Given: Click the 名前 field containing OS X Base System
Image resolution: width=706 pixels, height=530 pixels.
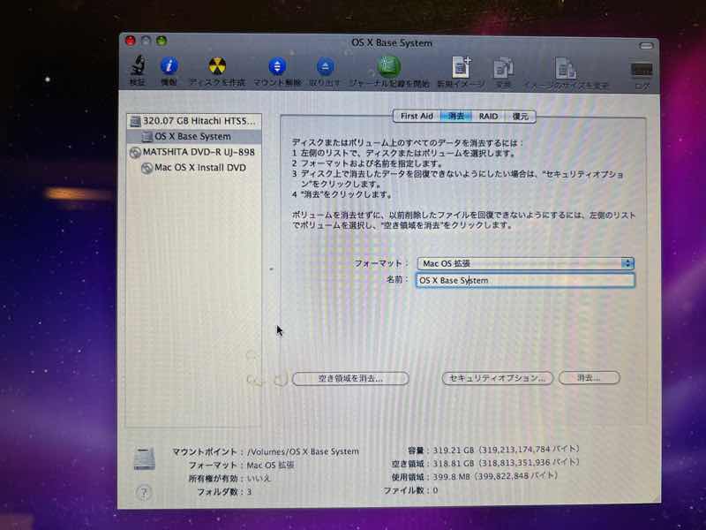Looking at the screenshot, I should point(525,280).
